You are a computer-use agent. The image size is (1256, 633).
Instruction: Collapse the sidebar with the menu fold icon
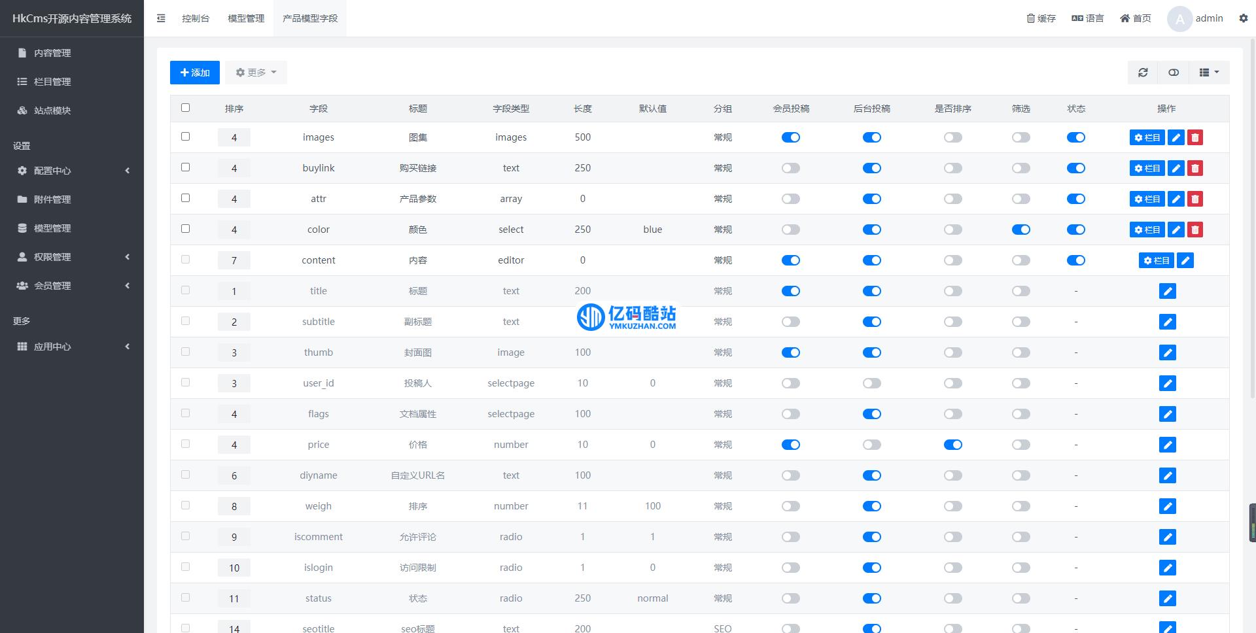pos(161,18)
